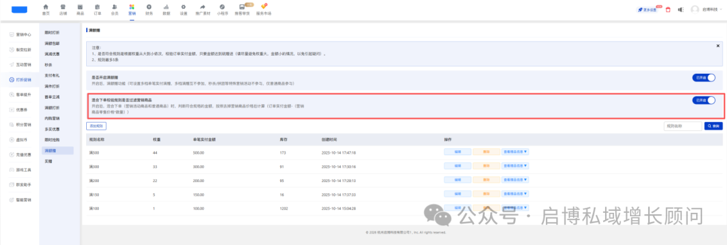Open 智能营销 in the left sidebar

coord(20,200)
